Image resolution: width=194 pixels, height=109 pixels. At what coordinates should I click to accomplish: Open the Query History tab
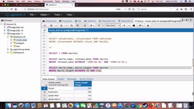tap(86, 79)
